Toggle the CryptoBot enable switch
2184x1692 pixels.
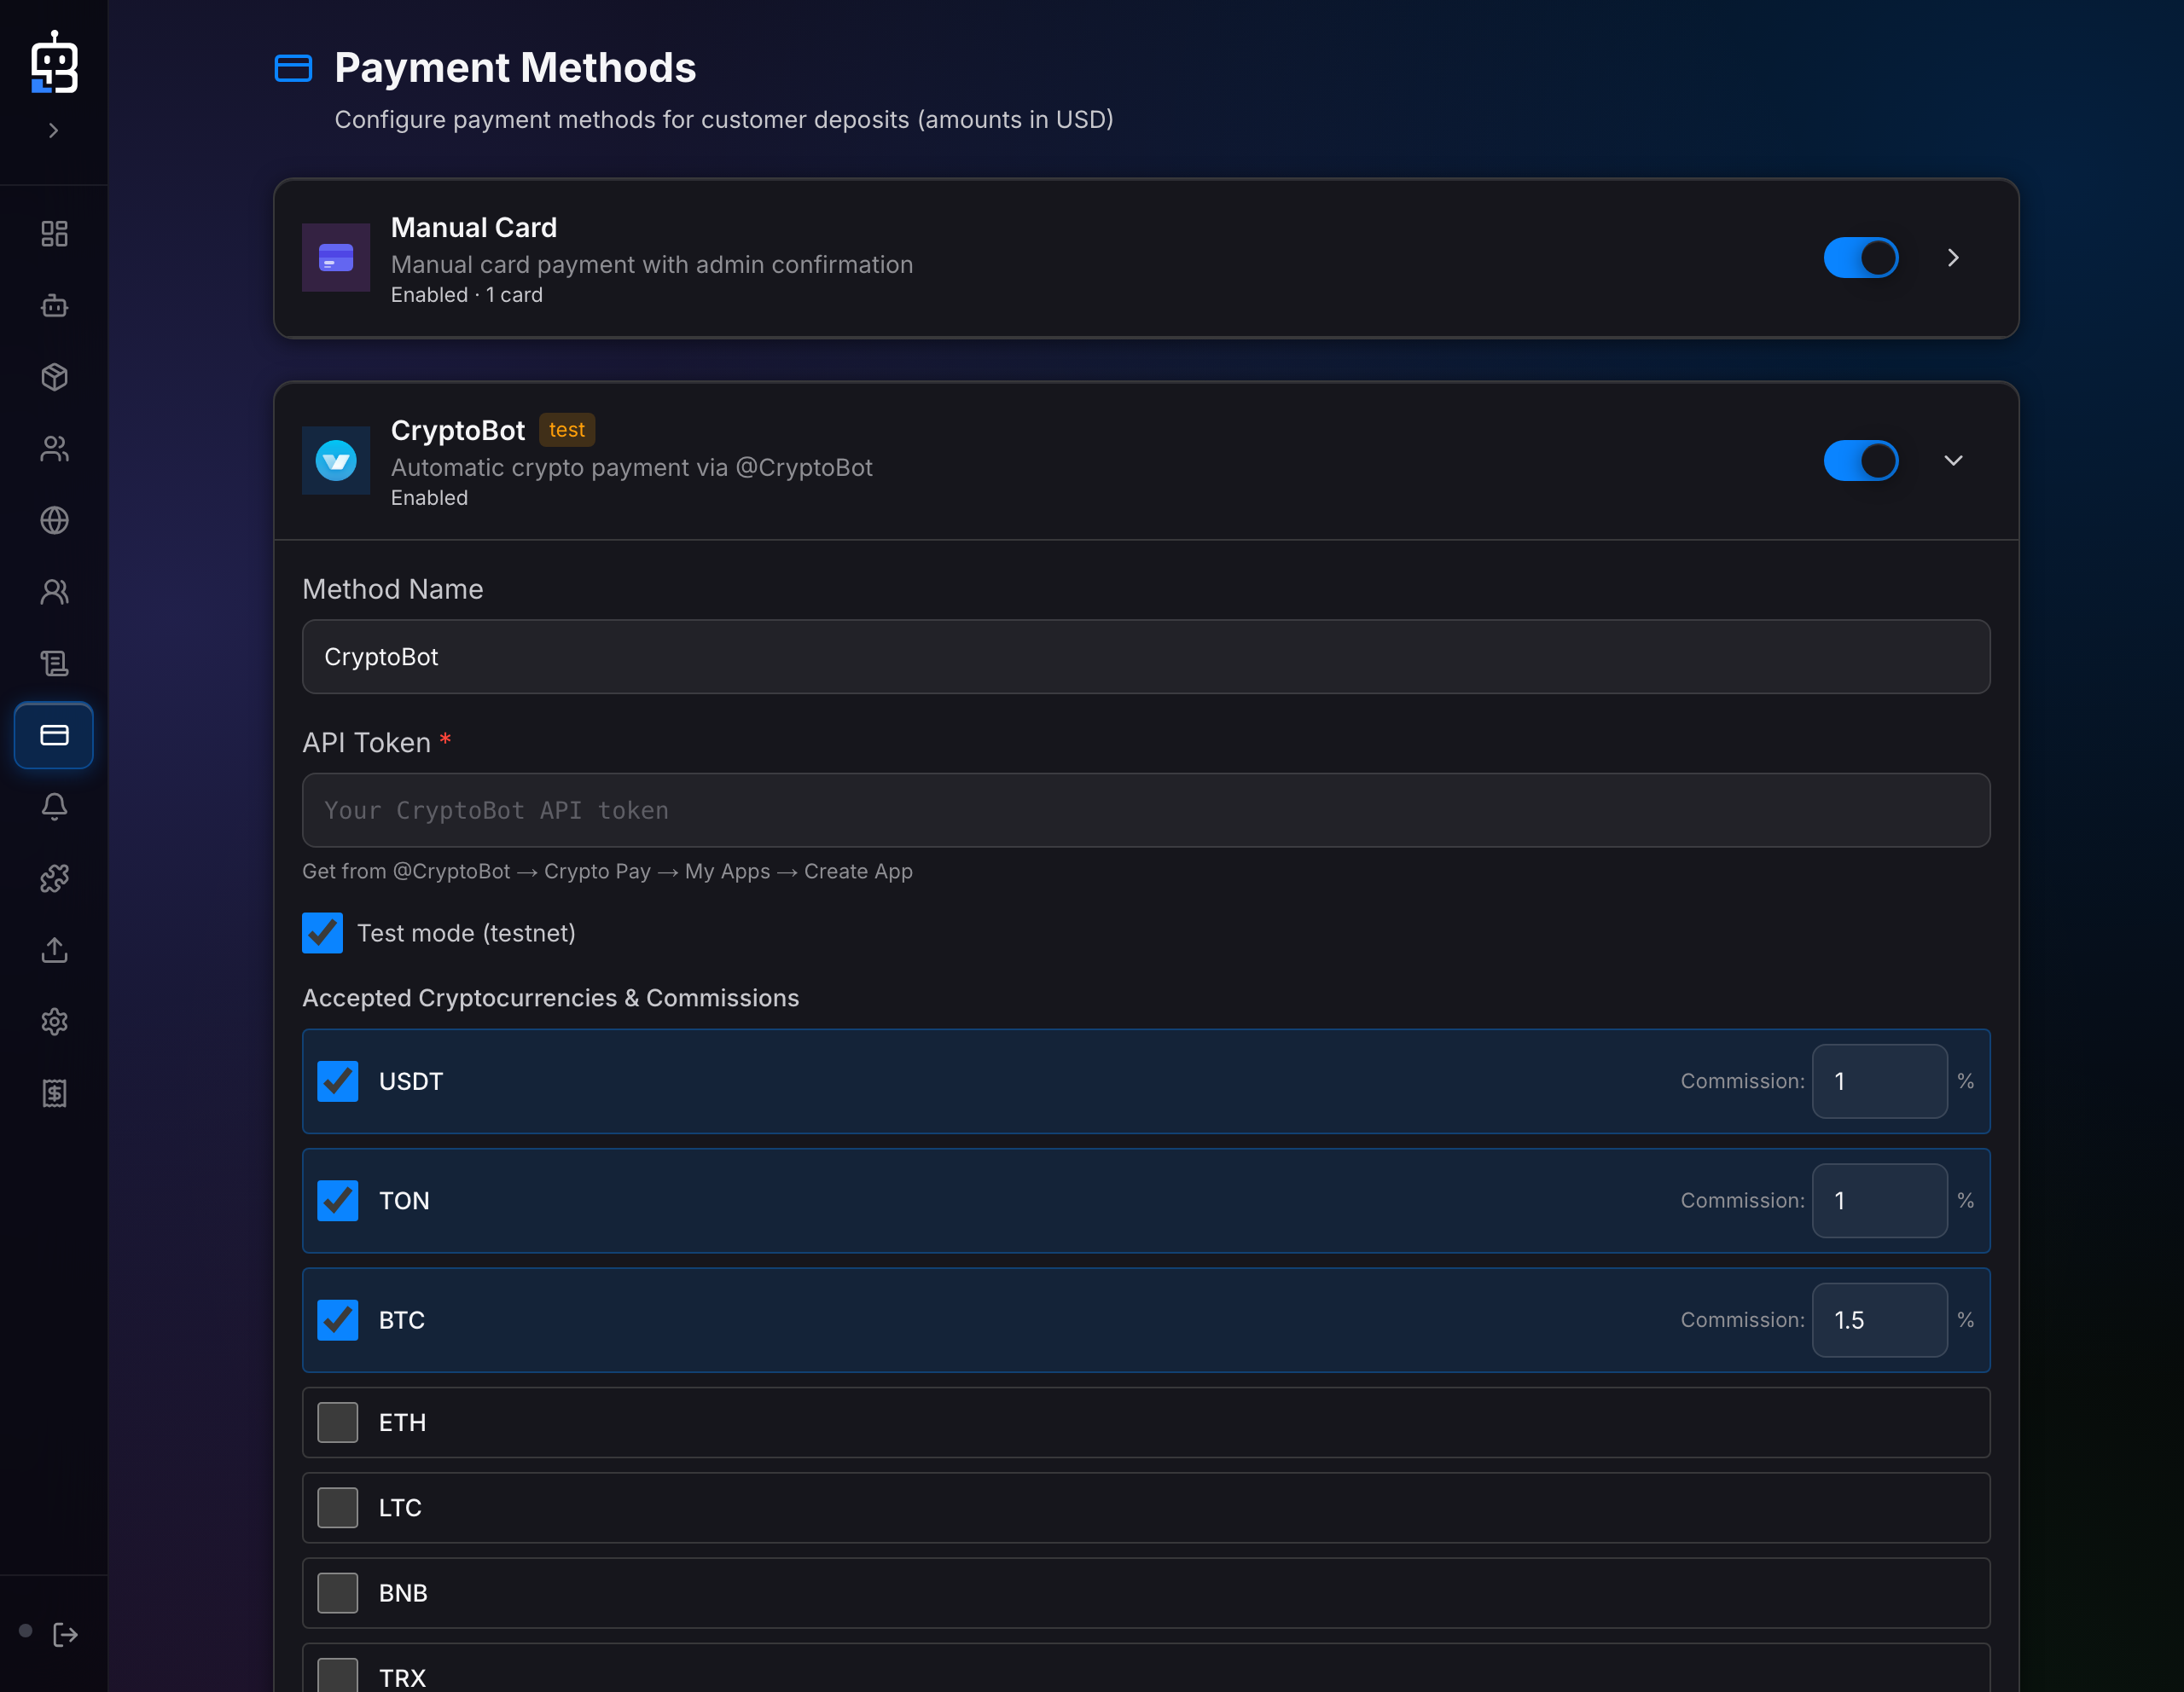pos(1861,461)
